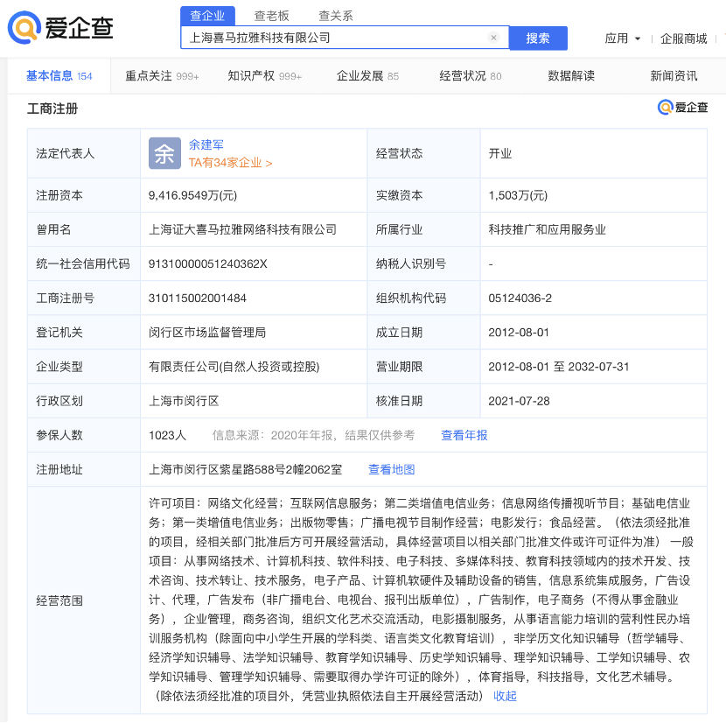Open the 新闻资讯 tab
This screenshot has height=723, width=726.
pos(674,76)
